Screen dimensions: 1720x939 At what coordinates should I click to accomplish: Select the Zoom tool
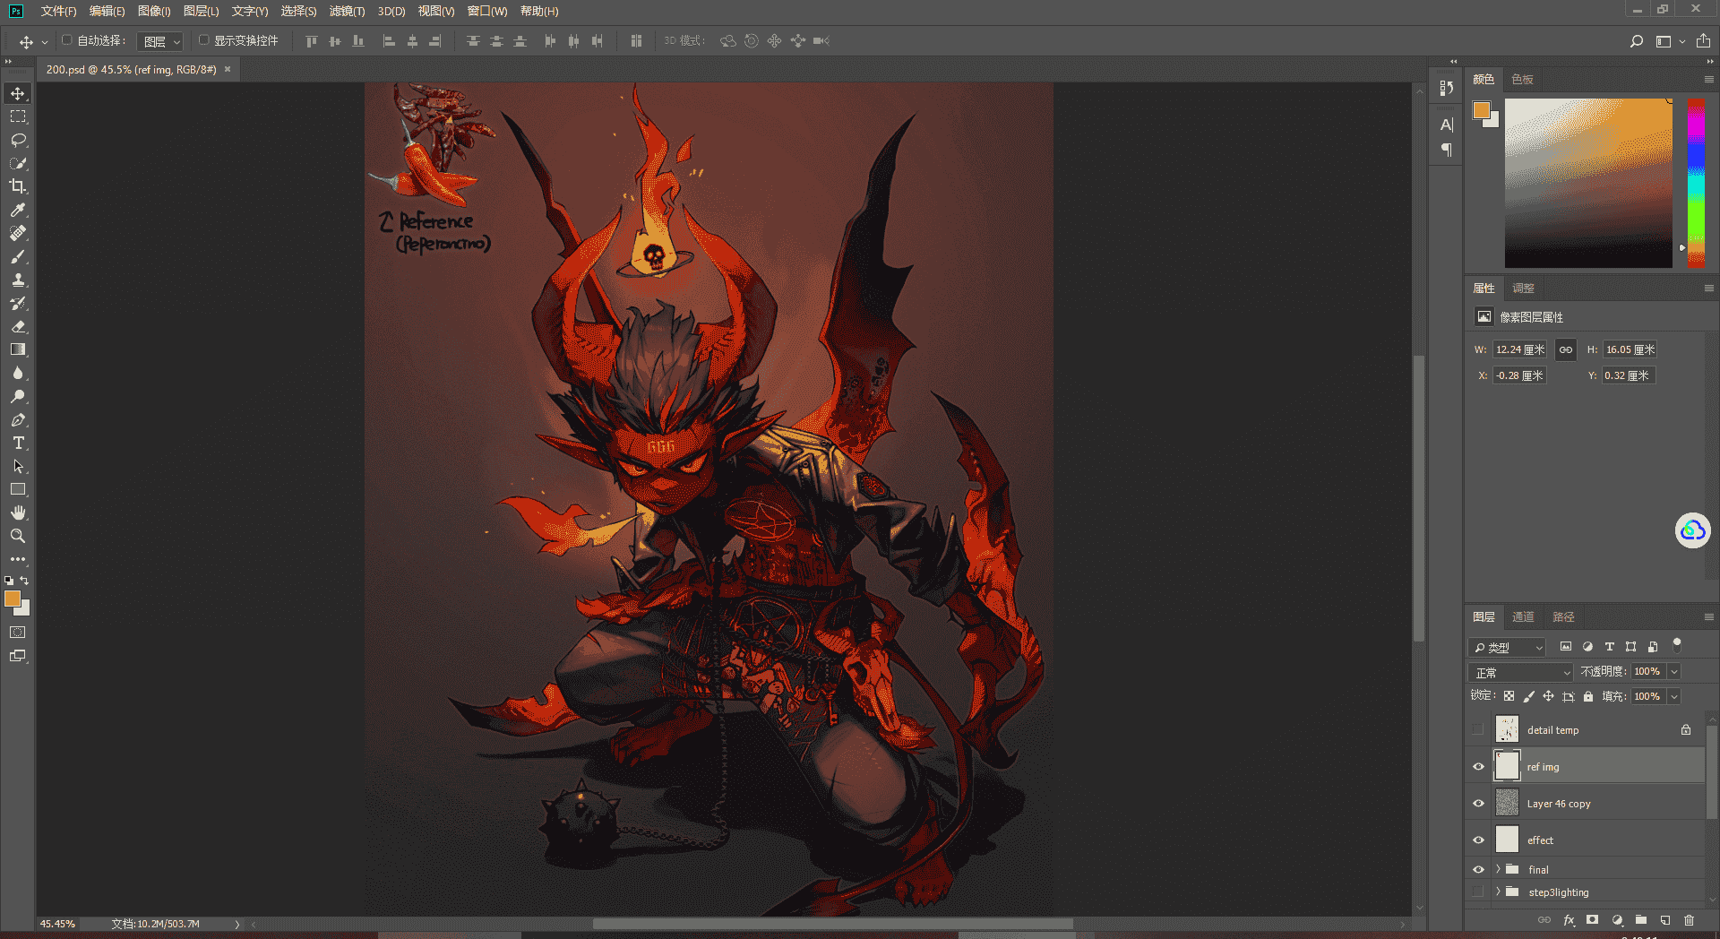[18, 536]
